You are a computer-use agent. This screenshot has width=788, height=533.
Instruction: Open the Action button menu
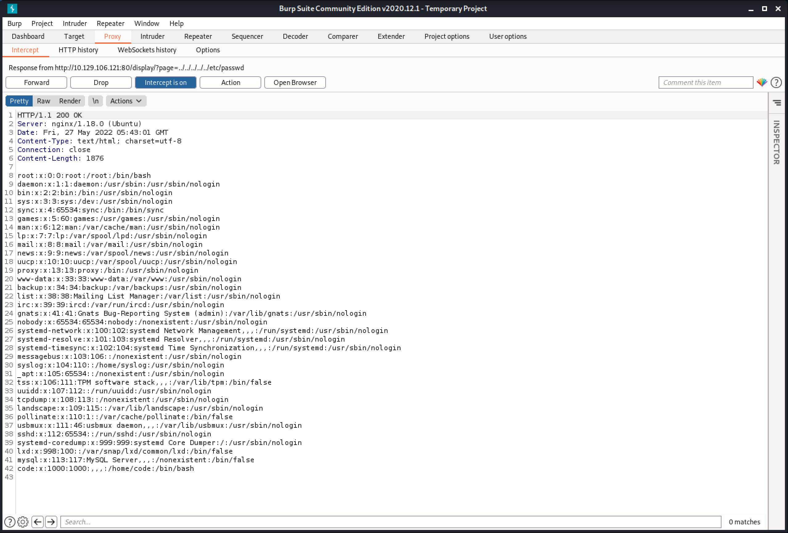[x=230, y=82]
